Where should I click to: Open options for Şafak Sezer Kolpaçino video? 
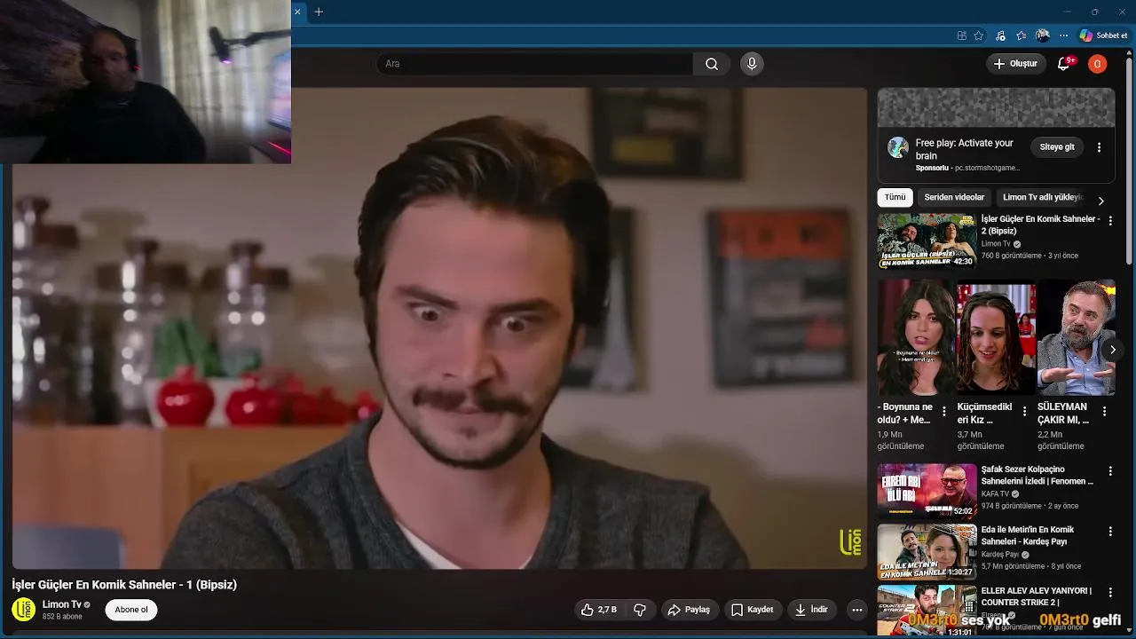1109,471
